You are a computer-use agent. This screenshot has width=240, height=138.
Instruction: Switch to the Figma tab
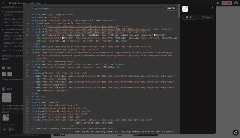206,17
